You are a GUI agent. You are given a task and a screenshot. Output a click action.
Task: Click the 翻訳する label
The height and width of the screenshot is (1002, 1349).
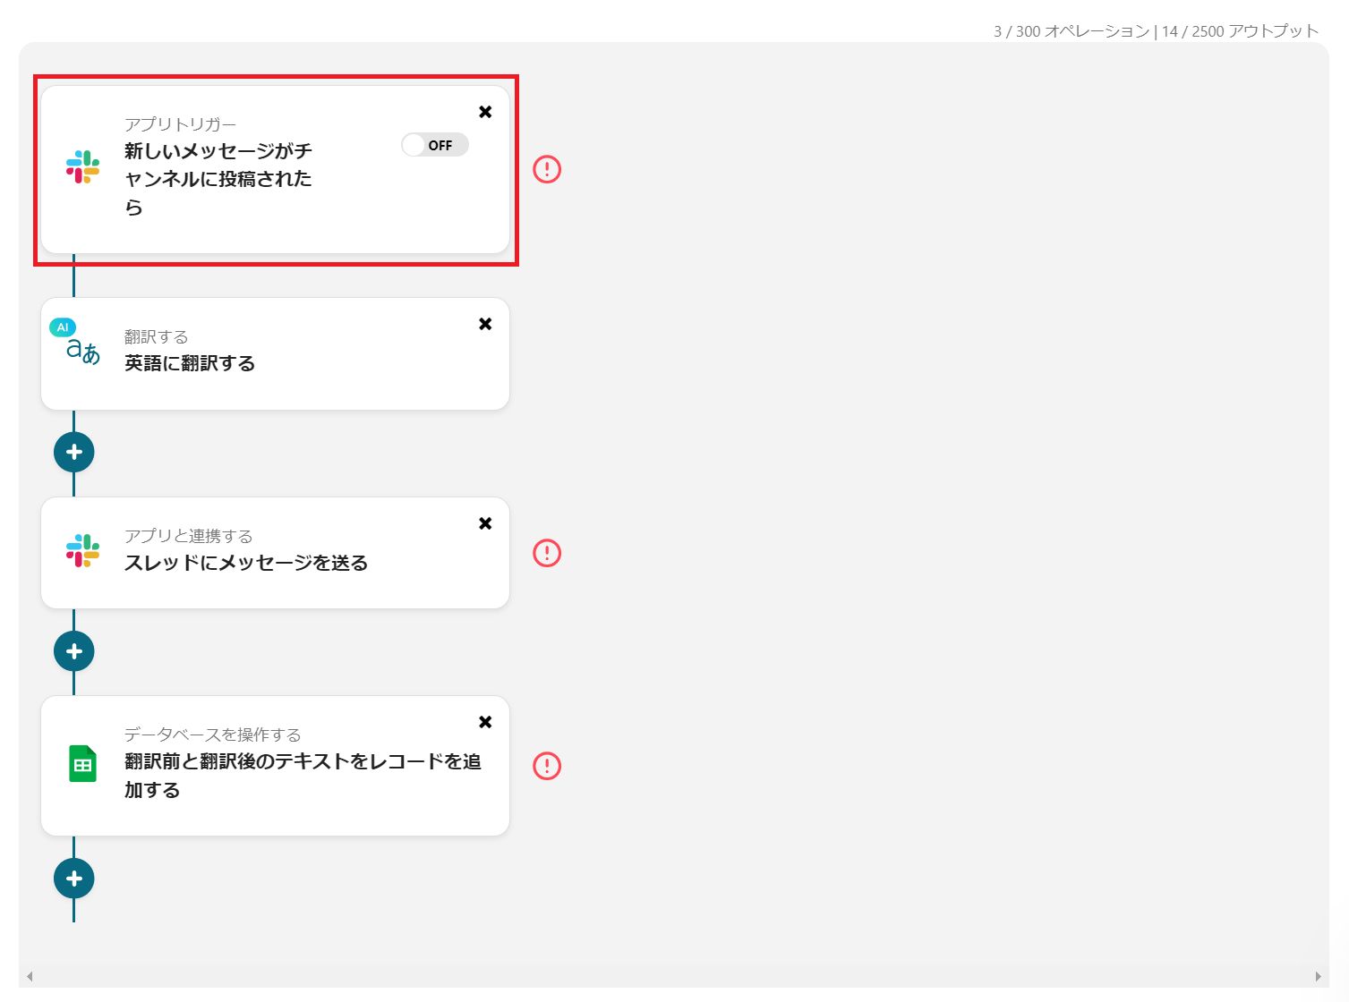tap(157, 336)
